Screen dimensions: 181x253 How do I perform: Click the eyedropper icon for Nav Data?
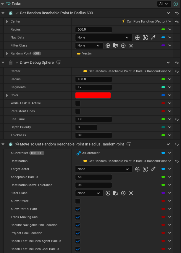(x=153, y=38)
